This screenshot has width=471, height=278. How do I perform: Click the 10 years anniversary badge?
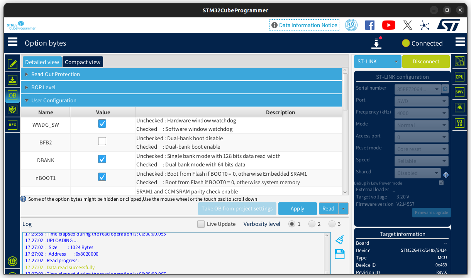tap(351, 25)
